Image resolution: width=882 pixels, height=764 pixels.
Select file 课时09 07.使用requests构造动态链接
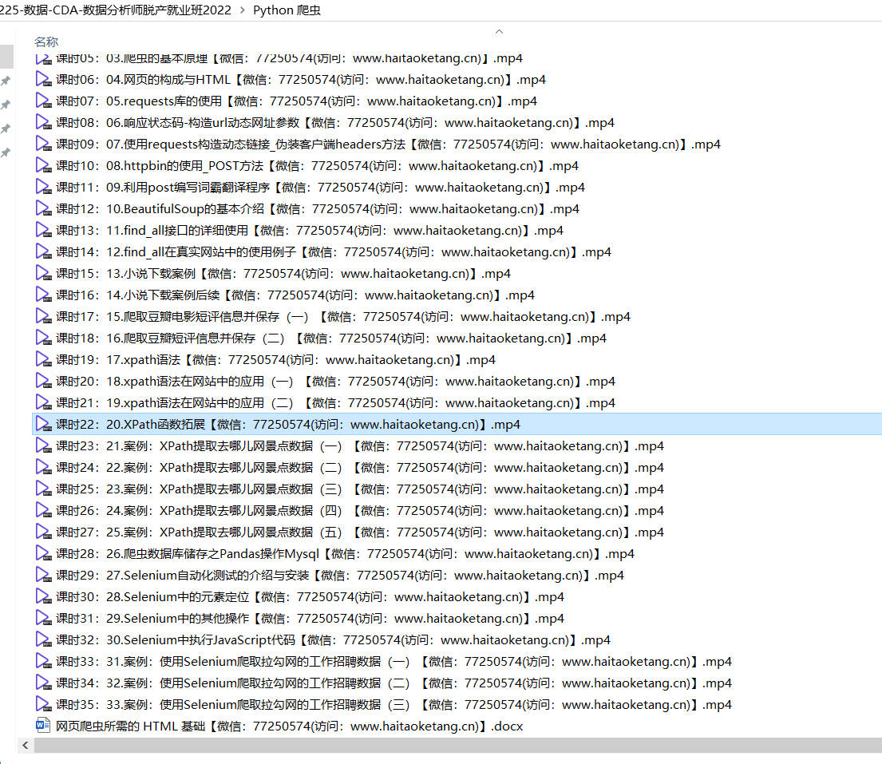click(x=388, y=144)
